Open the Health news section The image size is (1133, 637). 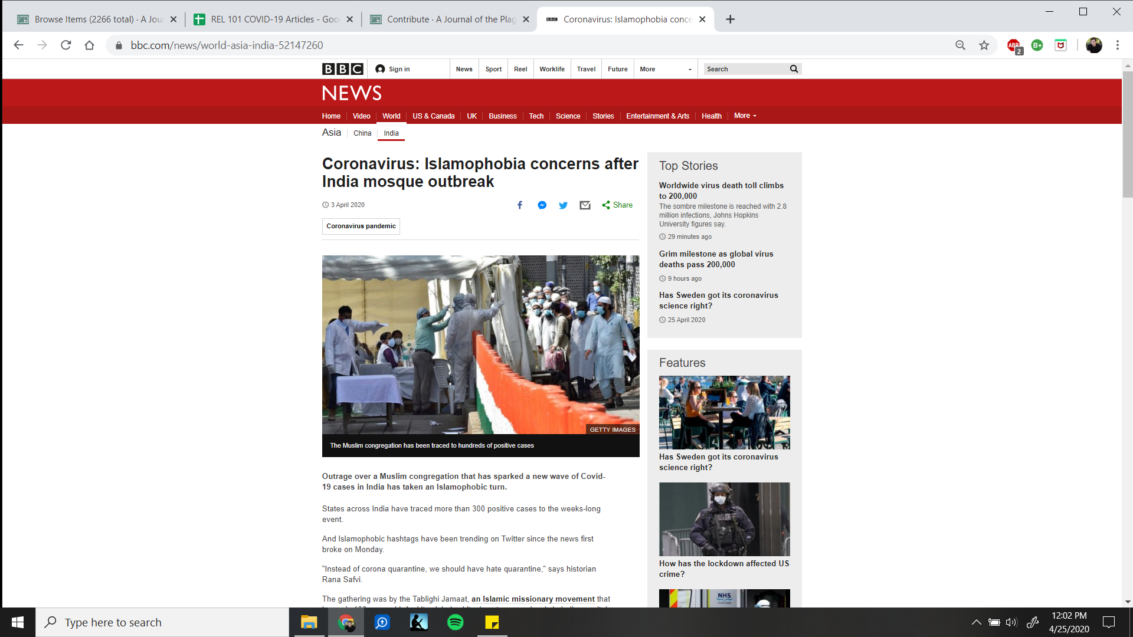(x=711, y=116)
